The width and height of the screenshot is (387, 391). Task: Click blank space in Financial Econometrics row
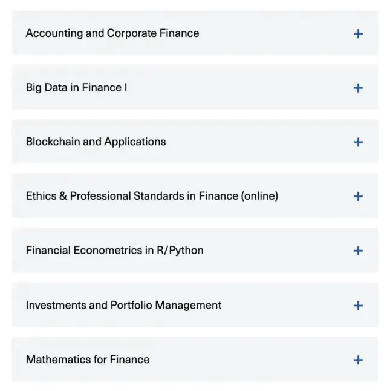[x=278, y=251]
